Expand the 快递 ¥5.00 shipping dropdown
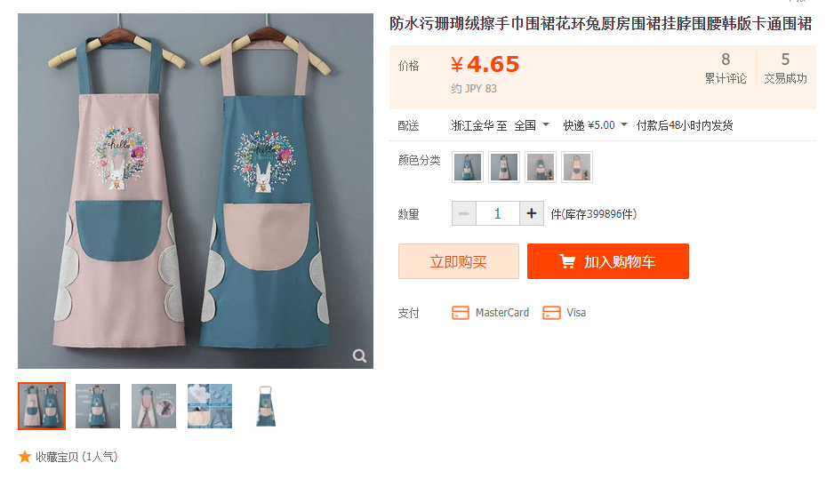 click(595, 125)
